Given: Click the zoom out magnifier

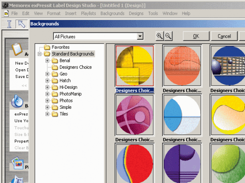Looking at the screenshot, I should pos(168,36).
